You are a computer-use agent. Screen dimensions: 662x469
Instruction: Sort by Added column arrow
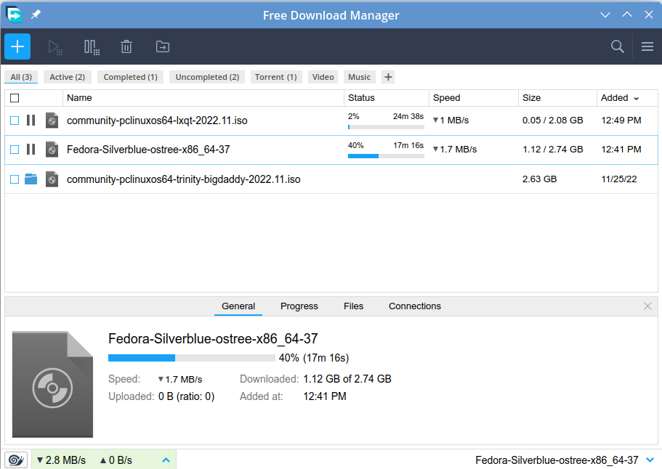[637, 98]
